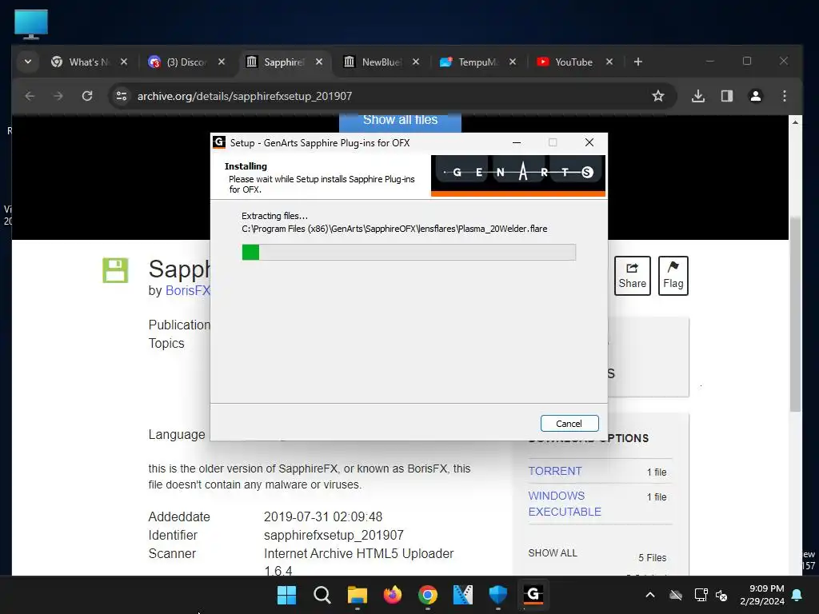Click the GenArts logo banner in installer
The height and width of the screenshot is (614, 819).
point(518,175)
